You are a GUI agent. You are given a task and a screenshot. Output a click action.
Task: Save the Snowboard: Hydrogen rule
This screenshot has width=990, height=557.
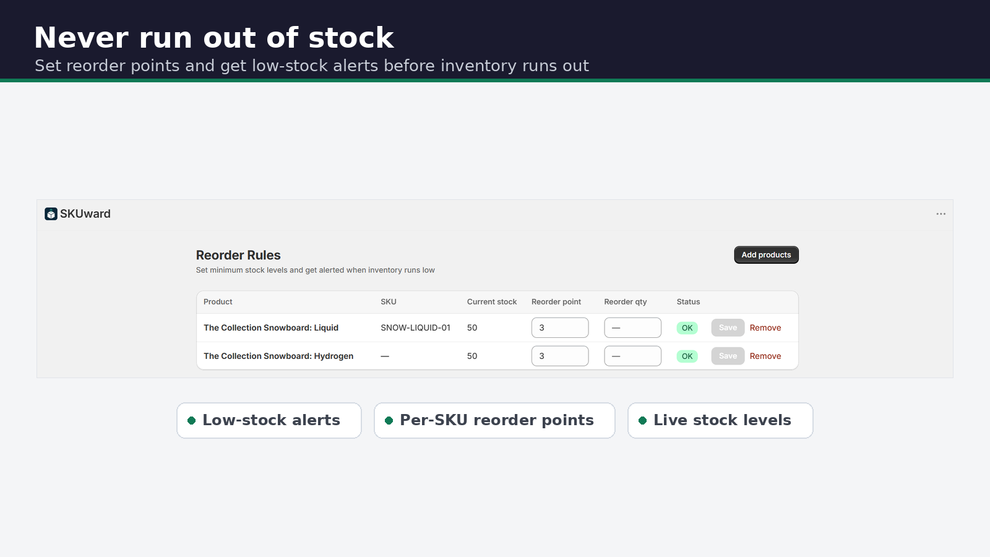(728, 356)
